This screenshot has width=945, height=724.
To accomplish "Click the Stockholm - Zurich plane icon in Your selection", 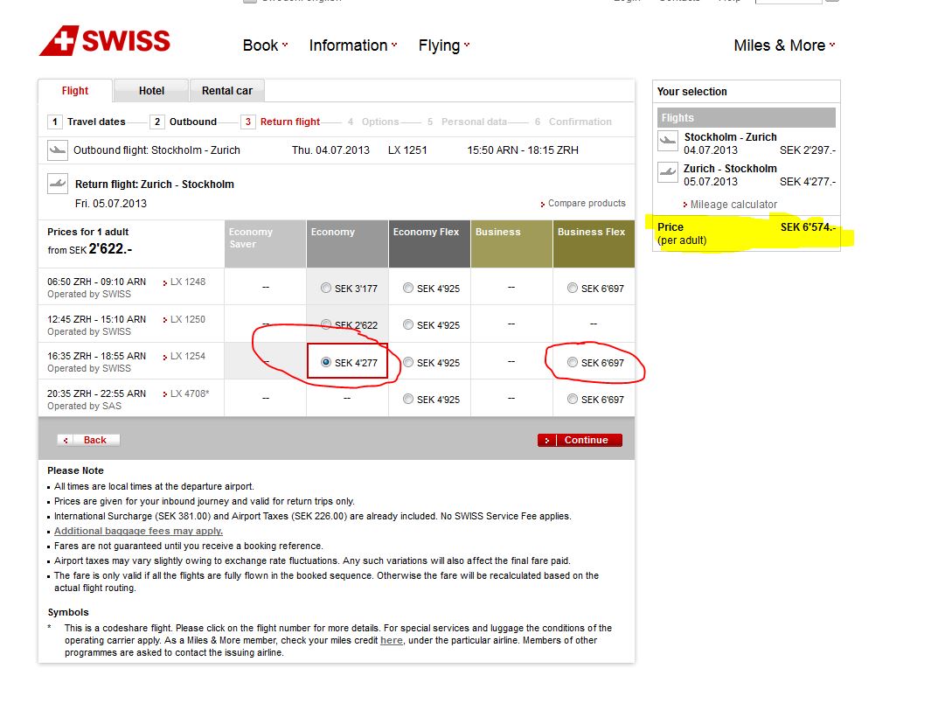I will point(668,140).
